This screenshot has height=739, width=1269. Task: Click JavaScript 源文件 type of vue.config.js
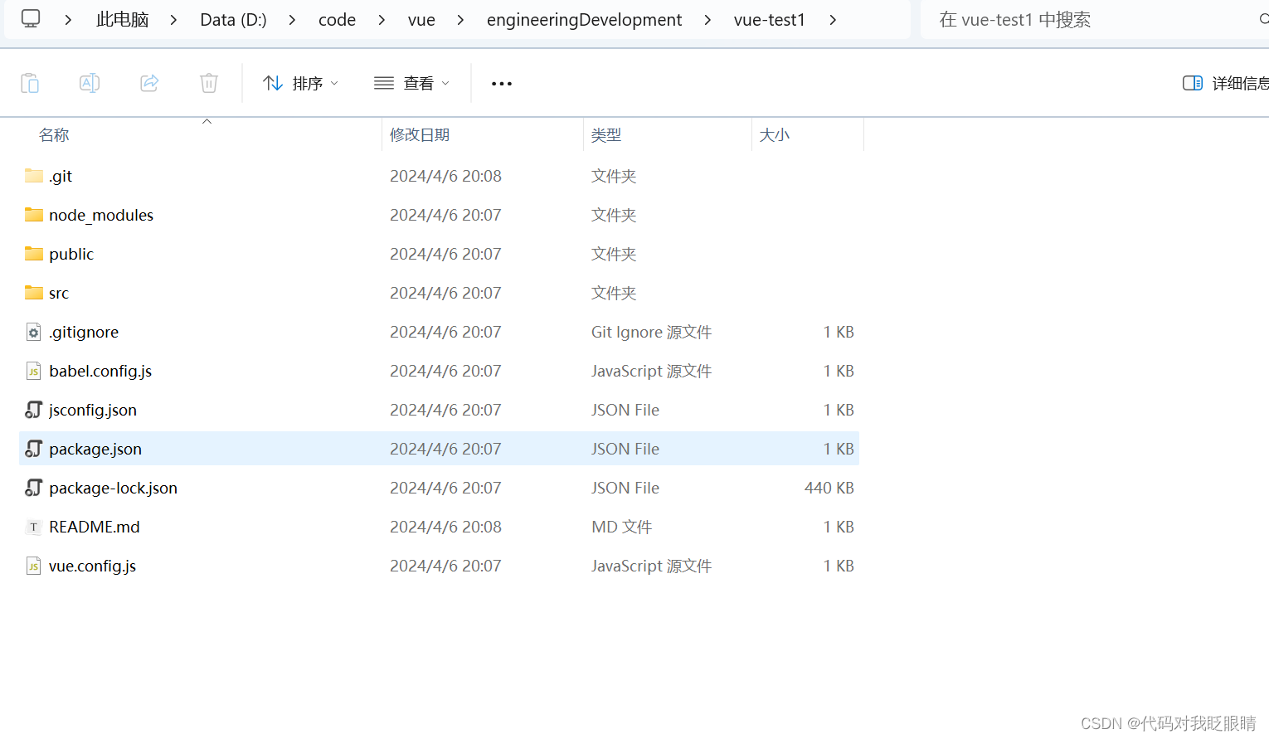click(651, 566)
